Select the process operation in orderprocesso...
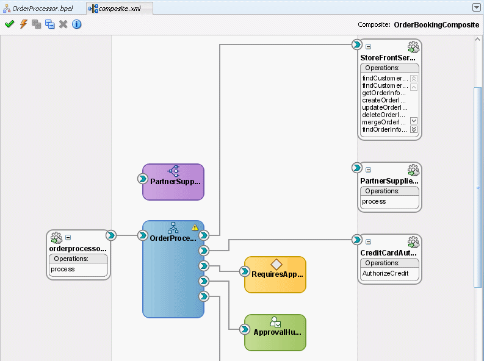484x361 pixels. tap(63, 269)
